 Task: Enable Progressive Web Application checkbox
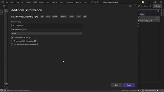(x=12, y=41)
